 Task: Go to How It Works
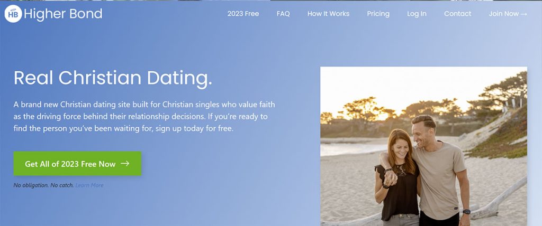[328, 14]
